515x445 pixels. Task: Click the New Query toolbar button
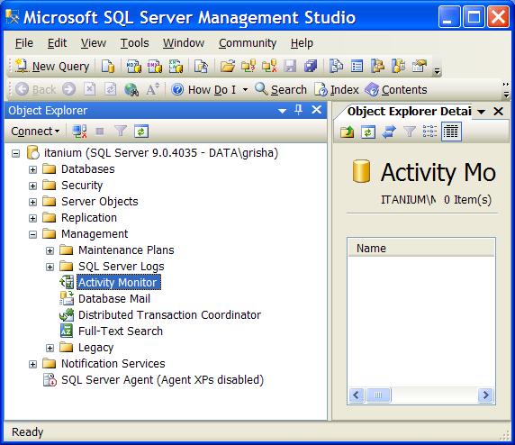point(53,66)
